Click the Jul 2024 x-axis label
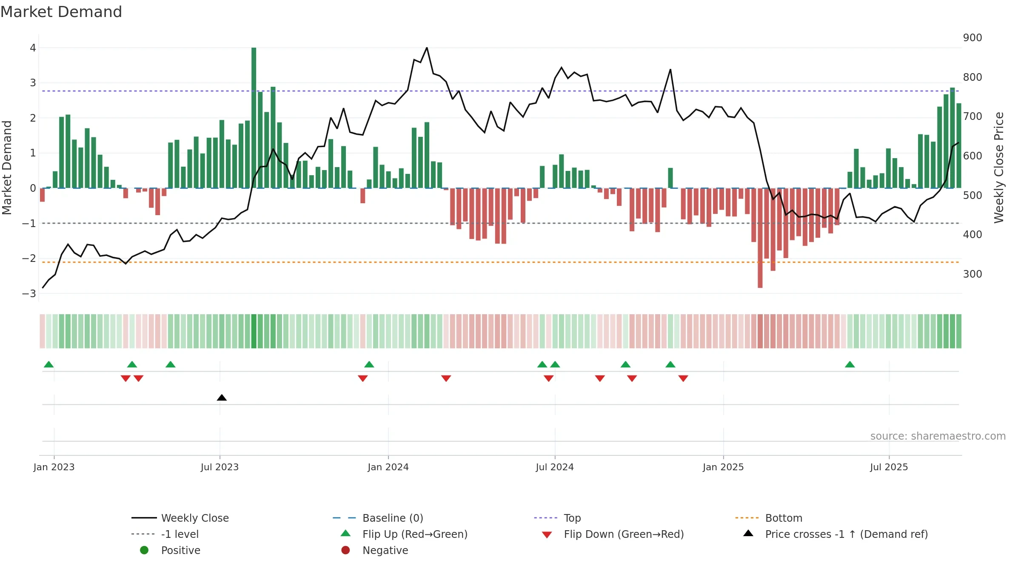This screenshot has width=1021, height=574. tap(555, 467)
